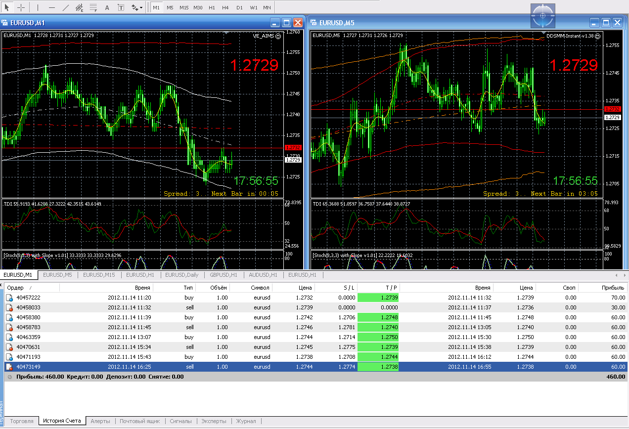This screenshot has height=429, width=629.
Task: Click order icon for 40473149
Action: coord(9,367)
